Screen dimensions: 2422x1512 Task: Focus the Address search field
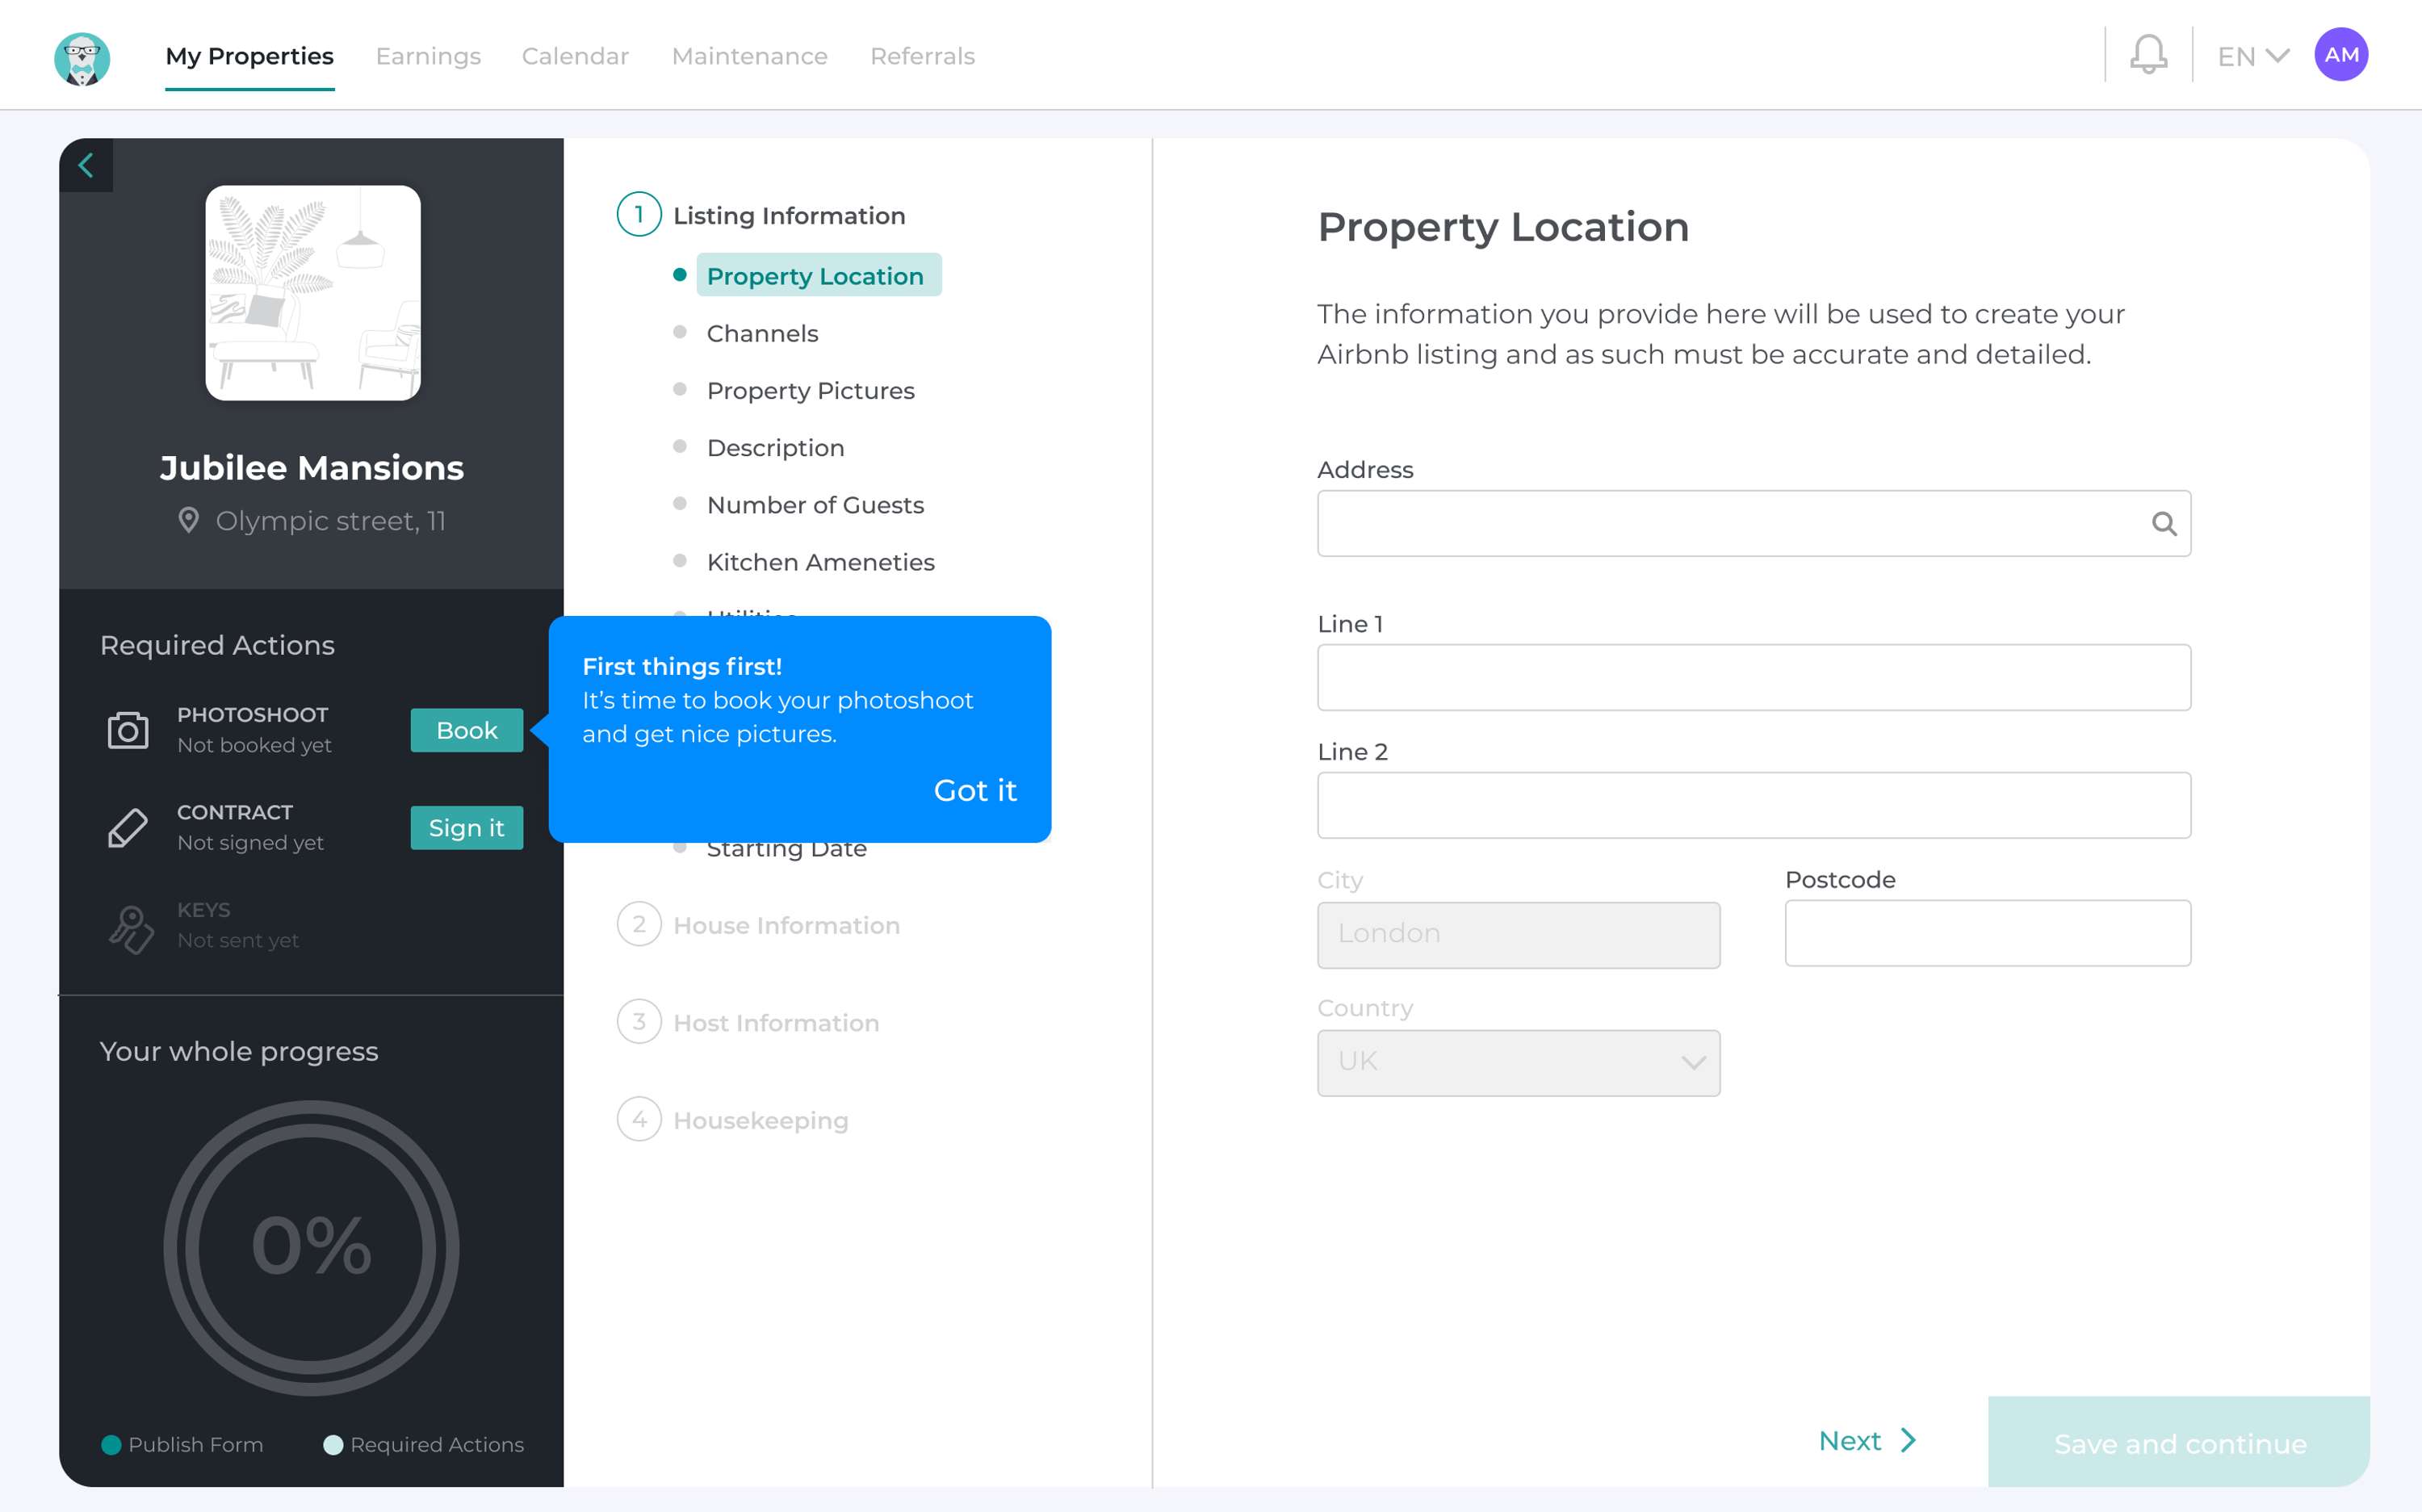pyautogui.click(x=1754, y=523)
